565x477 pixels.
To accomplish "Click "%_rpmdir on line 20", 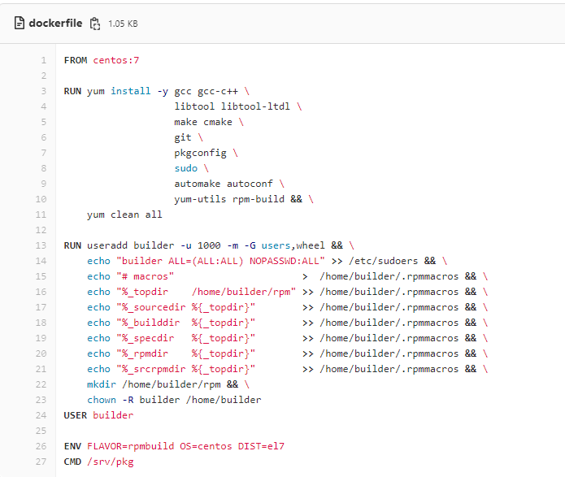I will (142, 353).
